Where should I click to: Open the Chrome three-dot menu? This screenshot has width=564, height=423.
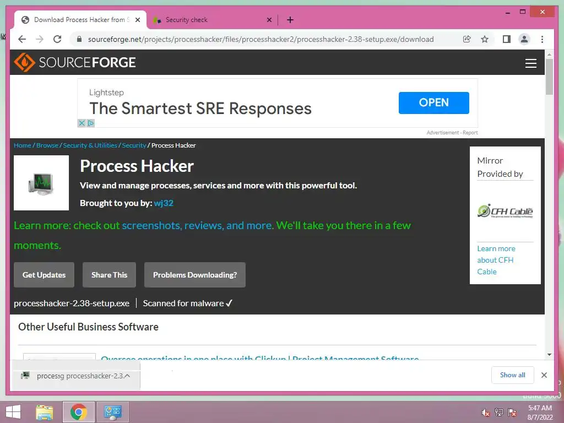click(x=542, y=39)
